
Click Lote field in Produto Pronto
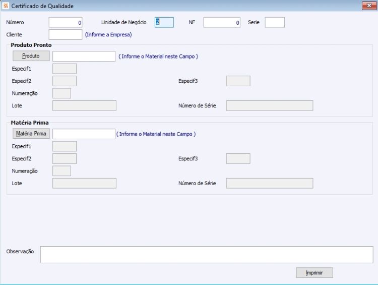[x=84, y=106]
